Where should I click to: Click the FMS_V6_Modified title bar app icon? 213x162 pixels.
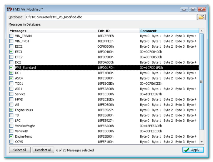click(x=9, y=9)
